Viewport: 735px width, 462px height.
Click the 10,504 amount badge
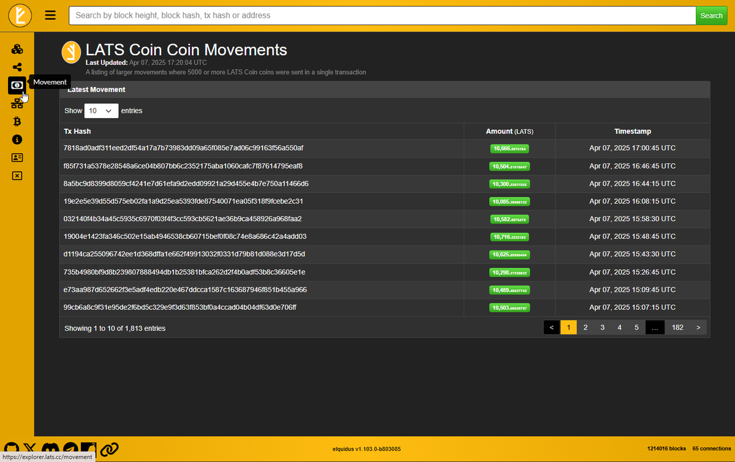pyautogui.click(x=510, y=166)
